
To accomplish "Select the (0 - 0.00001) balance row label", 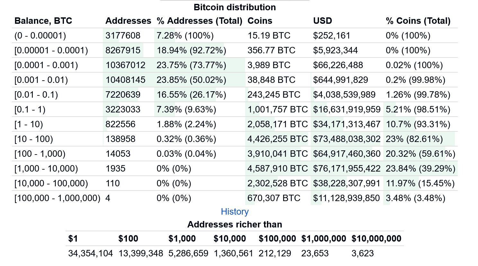I will click(40, 36).
